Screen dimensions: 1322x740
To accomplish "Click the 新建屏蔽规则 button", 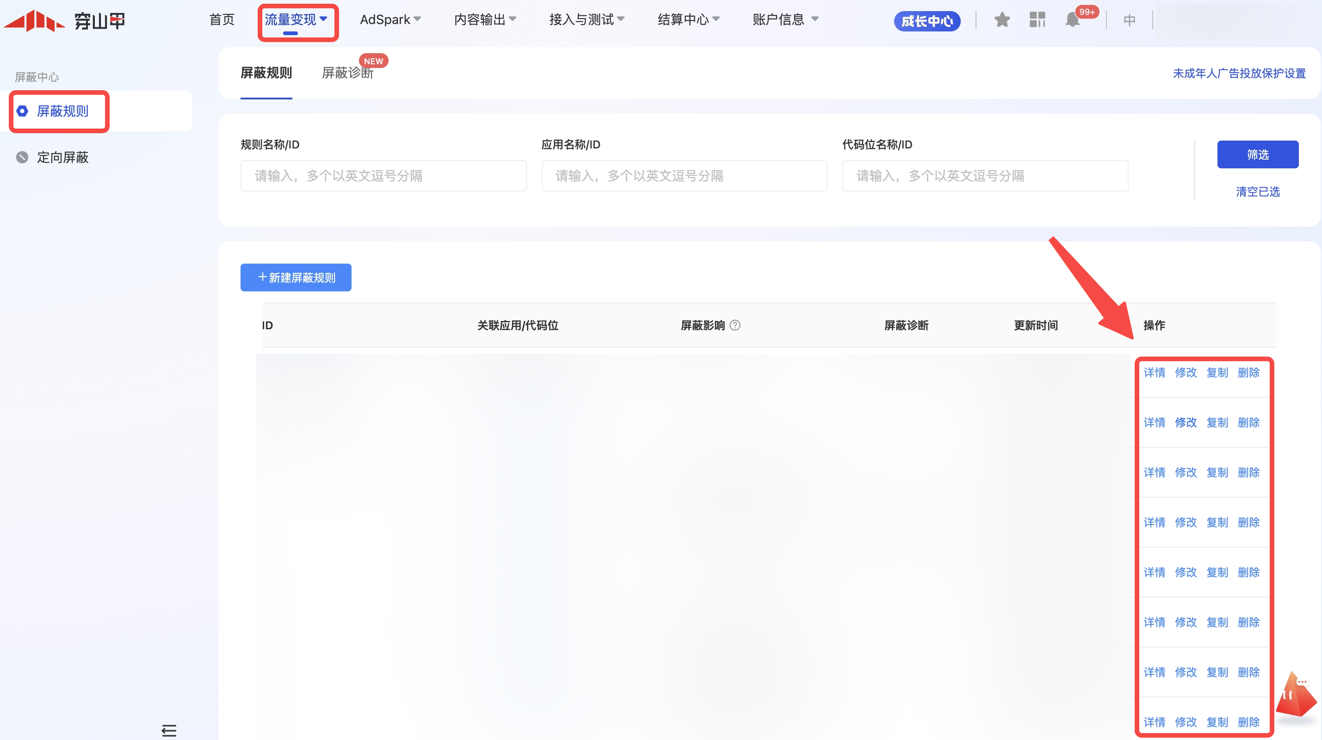I will pos(296,277).
